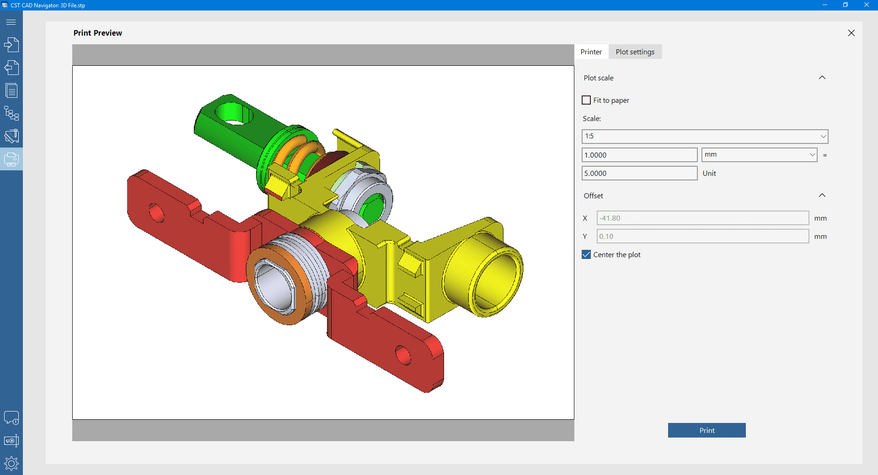Open settings gear in the sidebar
Screen dimensions: 878x475
click(x=11, y=464)
